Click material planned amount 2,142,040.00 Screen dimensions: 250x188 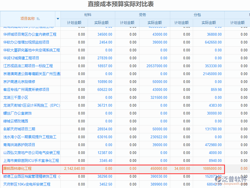tap(74, 168)
